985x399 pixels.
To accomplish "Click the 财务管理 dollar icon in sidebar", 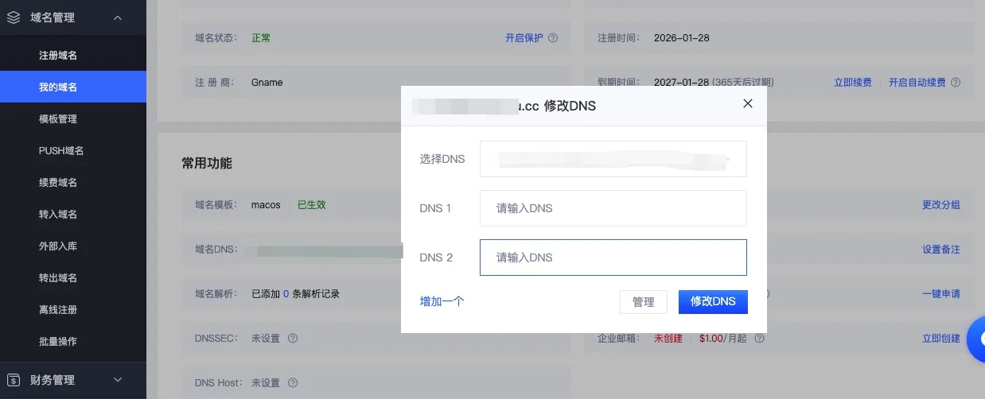I will coord(13,380).
